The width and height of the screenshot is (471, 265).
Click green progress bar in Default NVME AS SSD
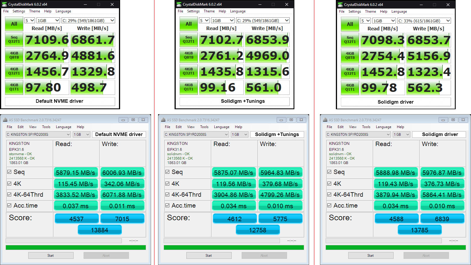coord(76,248)
